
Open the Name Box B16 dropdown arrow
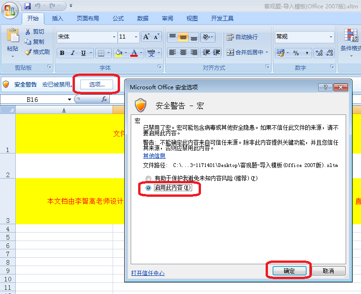(x=69, y=100)
